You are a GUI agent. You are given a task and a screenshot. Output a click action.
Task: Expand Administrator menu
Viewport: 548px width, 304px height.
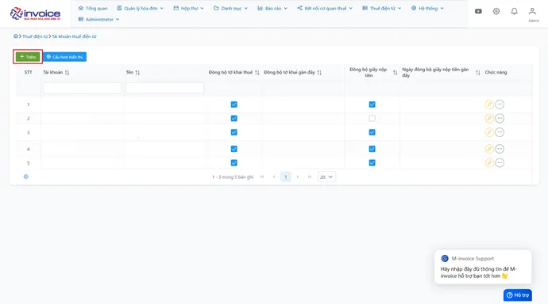(99, 19)
